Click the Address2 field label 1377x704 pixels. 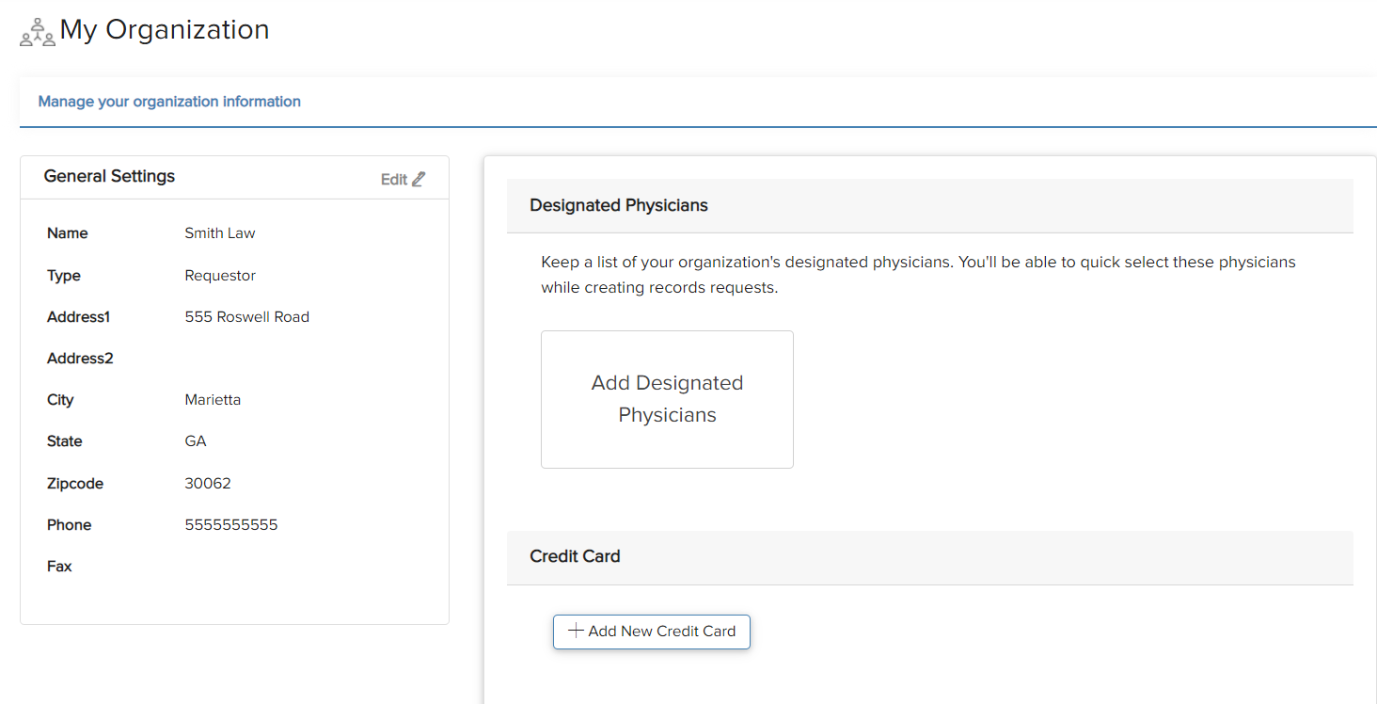point(80,359)
